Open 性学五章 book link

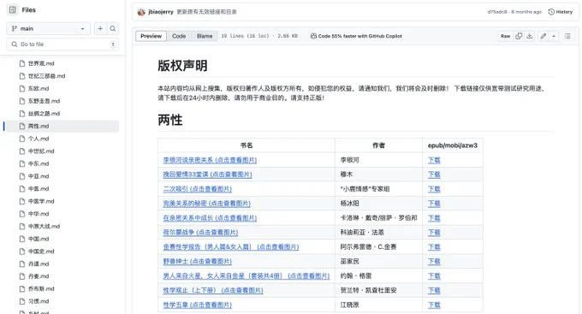coord(198,305)
